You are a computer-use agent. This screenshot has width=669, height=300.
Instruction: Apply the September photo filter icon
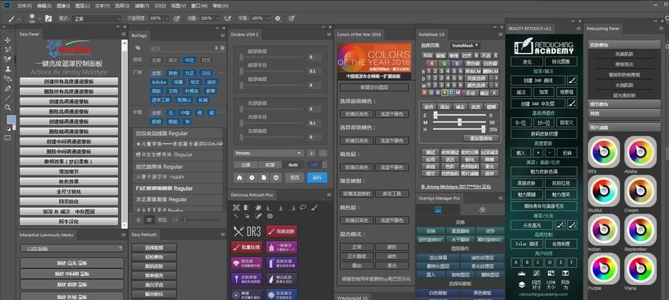[641, 229]
